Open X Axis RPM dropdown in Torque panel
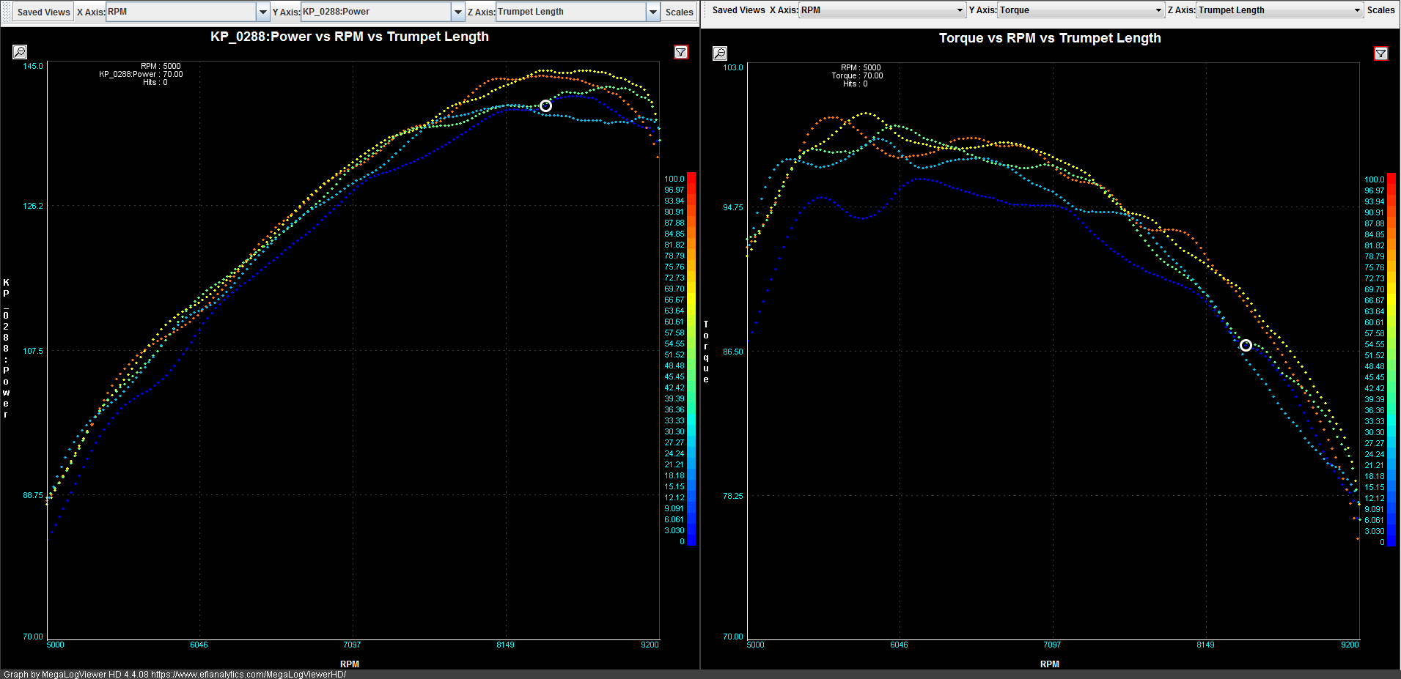This screenshot has height=679, width=1401. (960, 10)
